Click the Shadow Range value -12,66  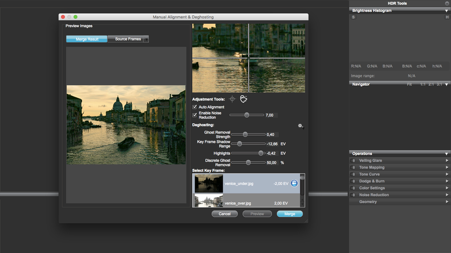pos(272,144)
